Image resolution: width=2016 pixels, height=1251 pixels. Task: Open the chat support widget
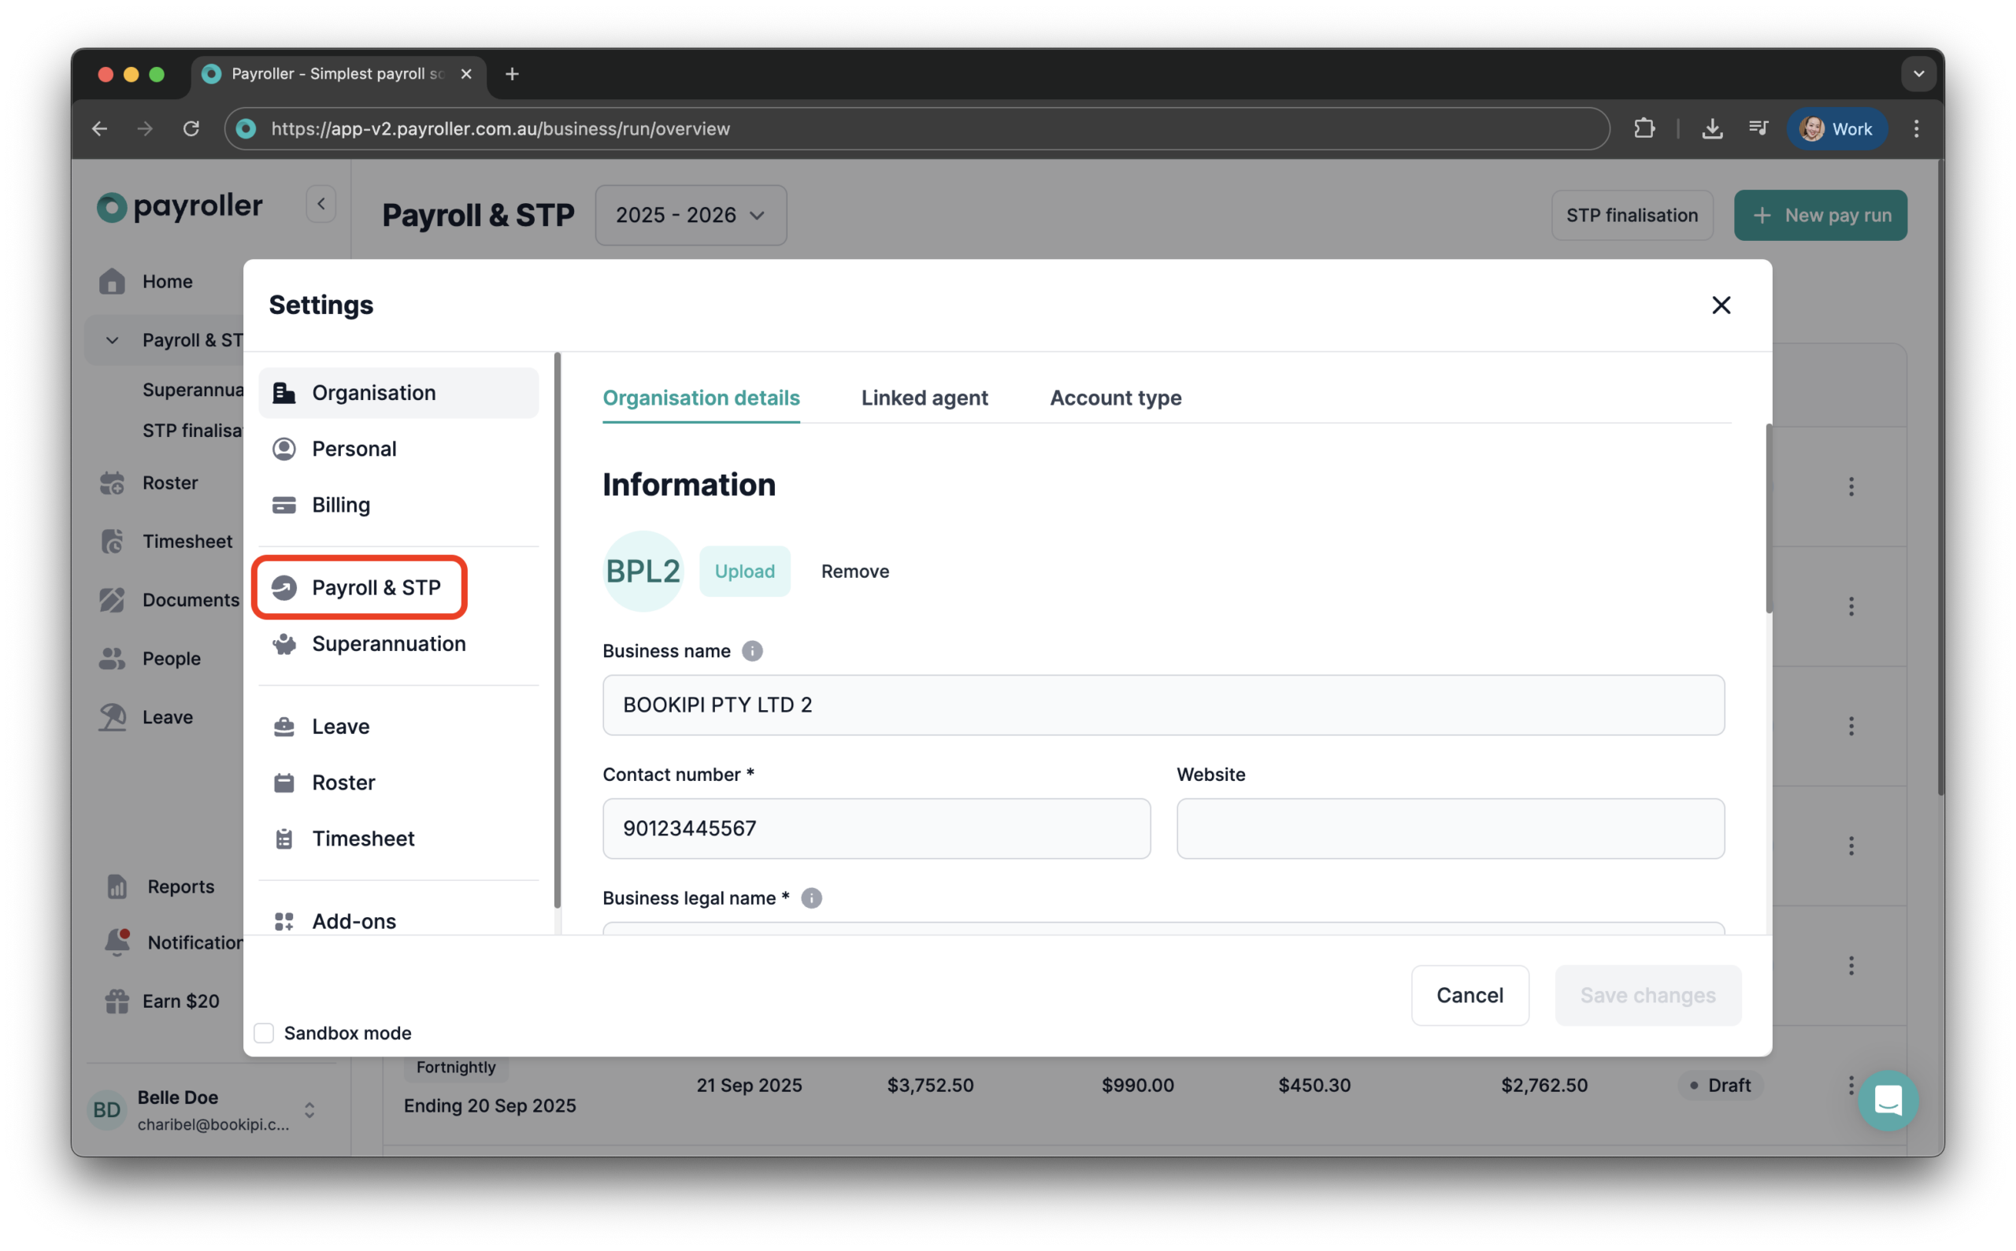(1889, 1102)
